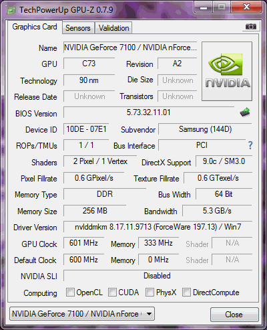
Task: Click the DirectX Support value 9.0c / SM3.0
Action: point(224,161)
